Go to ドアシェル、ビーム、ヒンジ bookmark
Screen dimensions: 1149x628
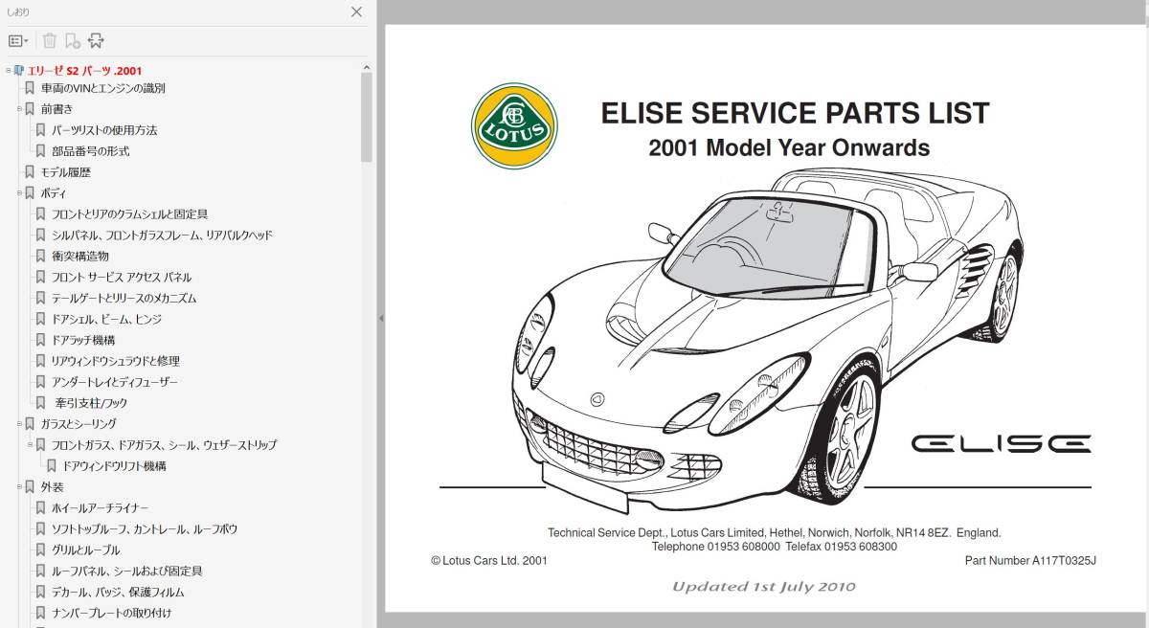click(107, 319)
